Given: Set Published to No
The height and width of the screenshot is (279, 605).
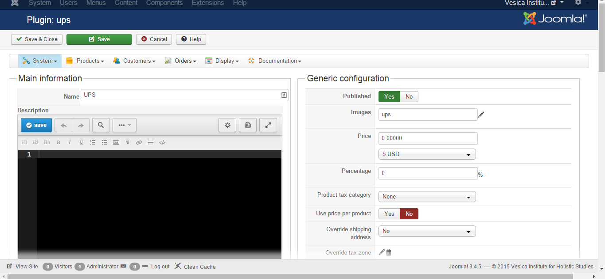Looking at the screenshot, I should [x=409, y=97].
